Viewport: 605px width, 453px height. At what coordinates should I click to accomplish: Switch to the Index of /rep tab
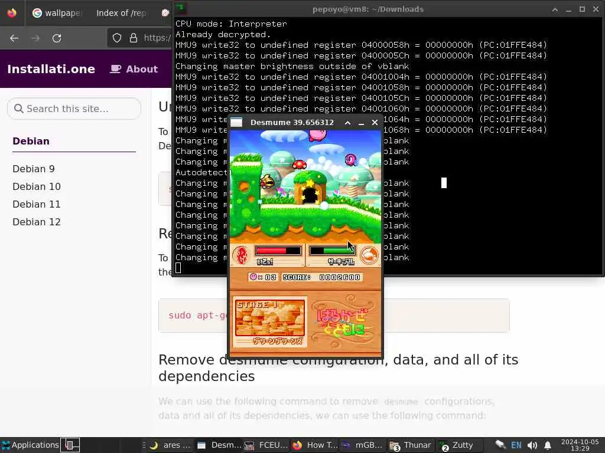tap(121, 13)
